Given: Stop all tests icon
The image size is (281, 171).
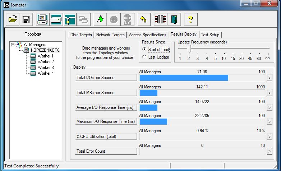Looking at the screenshot, I should [x=128, y=19].
